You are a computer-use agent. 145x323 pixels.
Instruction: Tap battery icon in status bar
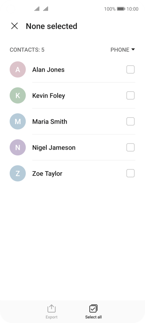point(121,9)
